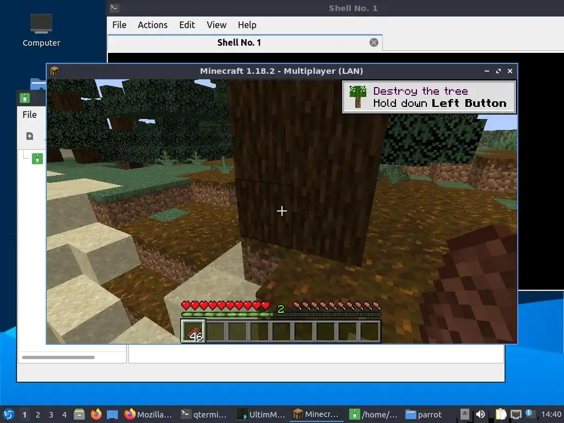This screenshot has height=423, width=564.
Task: Switch to the /home/... archive taskbar entry
Action: (x=373, y=414)
